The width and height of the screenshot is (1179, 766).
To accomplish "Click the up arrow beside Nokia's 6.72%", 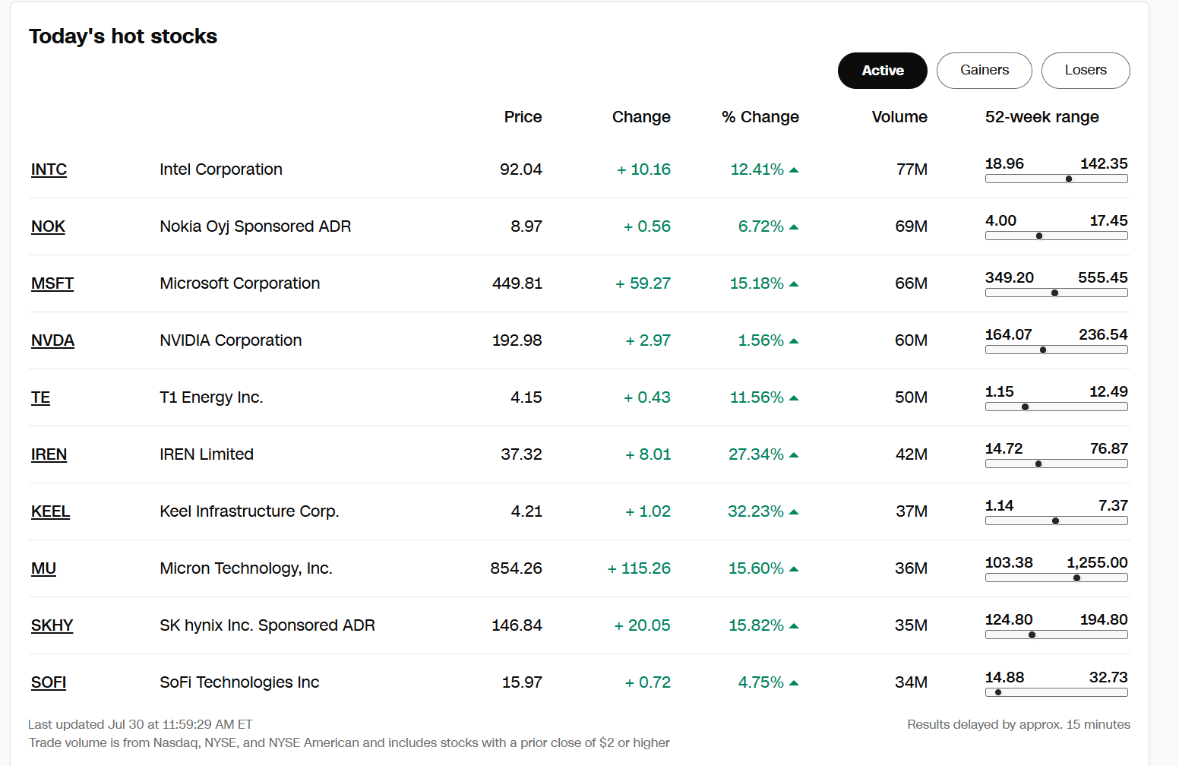I will pos(794,227).
